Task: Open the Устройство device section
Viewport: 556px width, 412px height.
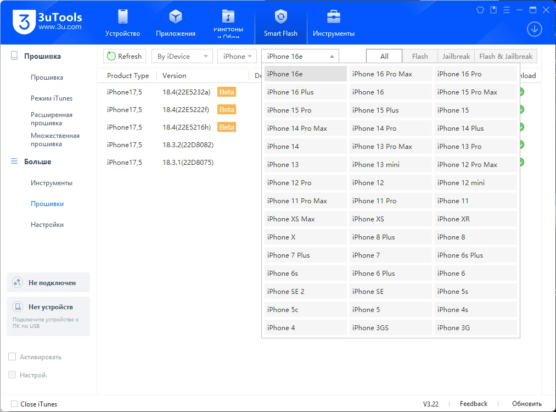Action: point(122,23)
